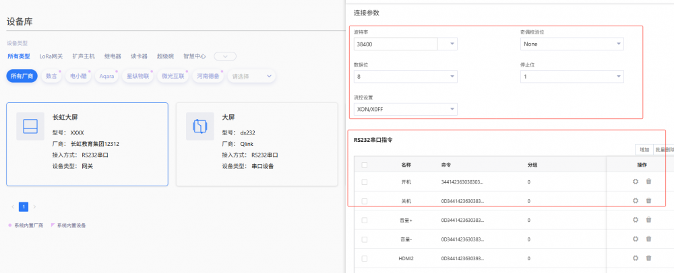Open settings gear for 关机 command

coord(635,200)
